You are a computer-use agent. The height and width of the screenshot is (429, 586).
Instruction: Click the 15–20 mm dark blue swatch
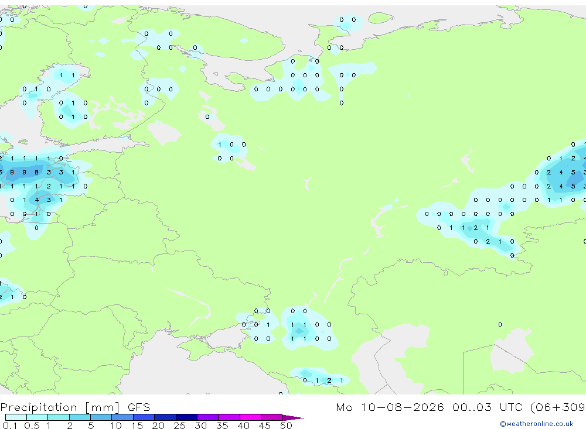(144, 417)
